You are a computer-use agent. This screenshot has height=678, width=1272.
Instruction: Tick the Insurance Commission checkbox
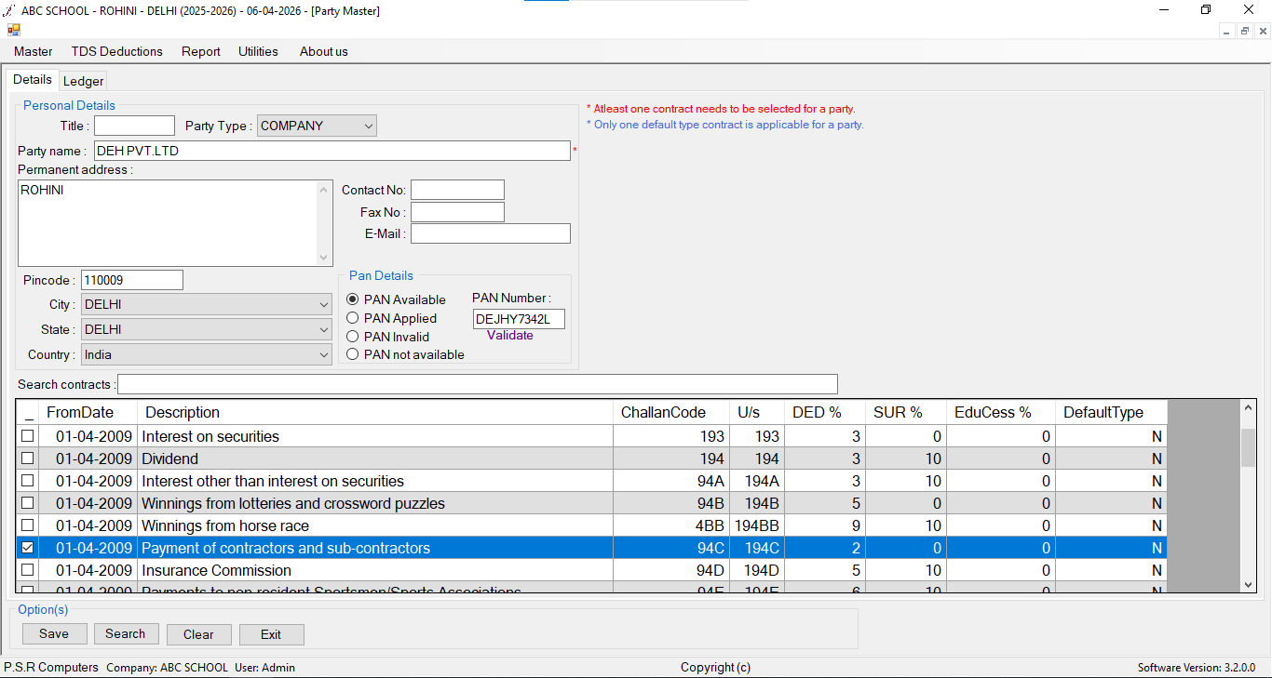(28, 570)
